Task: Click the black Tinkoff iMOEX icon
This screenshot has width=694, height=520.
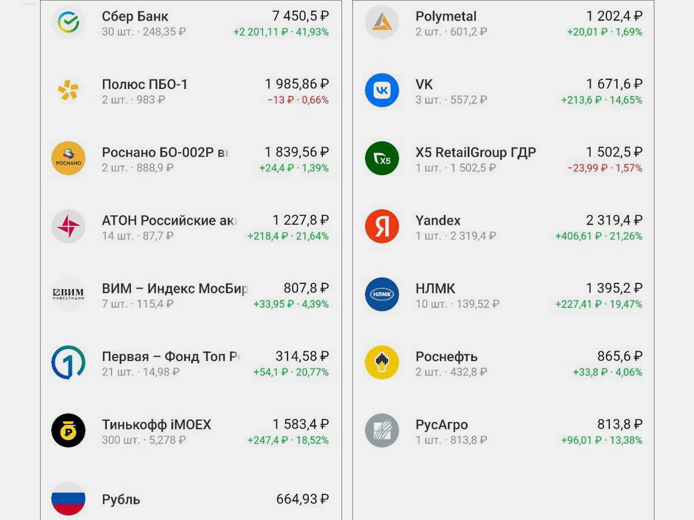Action: (68, 430)
